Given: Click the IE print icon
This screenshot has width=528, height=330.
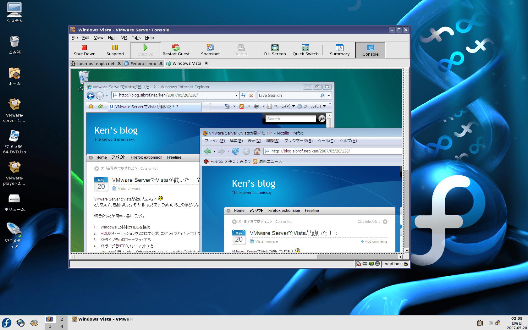Looking at the screenshot, I should pos(257,106).
